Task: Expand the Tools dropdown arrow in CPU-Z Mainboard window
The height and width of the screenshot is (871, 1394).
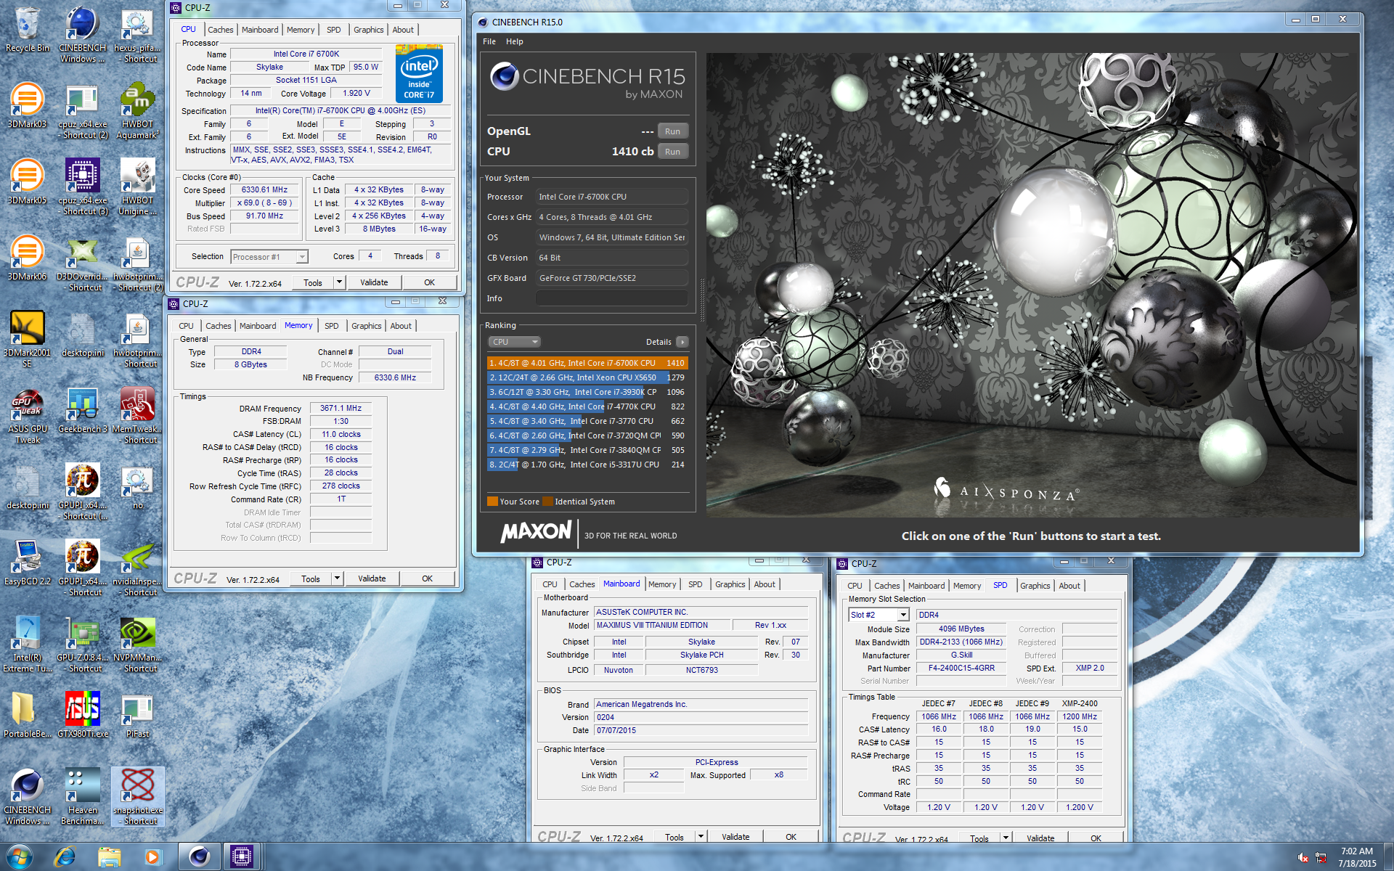Action: pyautogui.click(x=701, y=837)
